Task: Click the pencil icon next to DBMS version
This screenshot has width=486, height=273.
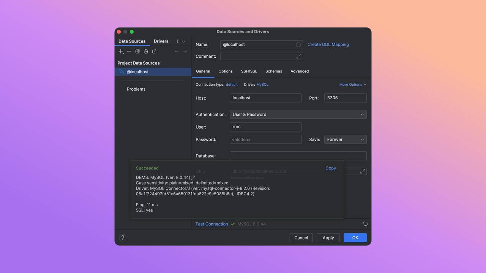Action: click(x=193, y=177)
